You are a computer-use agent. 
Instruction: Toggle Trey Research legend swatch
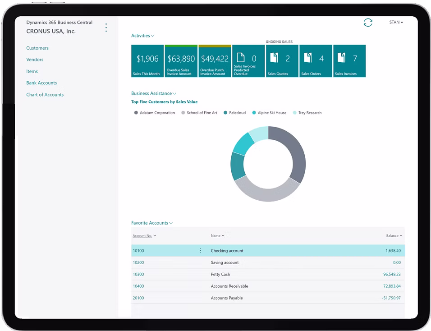tap(295, 113)
